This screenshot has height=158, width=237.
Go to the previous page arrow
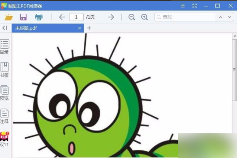pos(62,17)
